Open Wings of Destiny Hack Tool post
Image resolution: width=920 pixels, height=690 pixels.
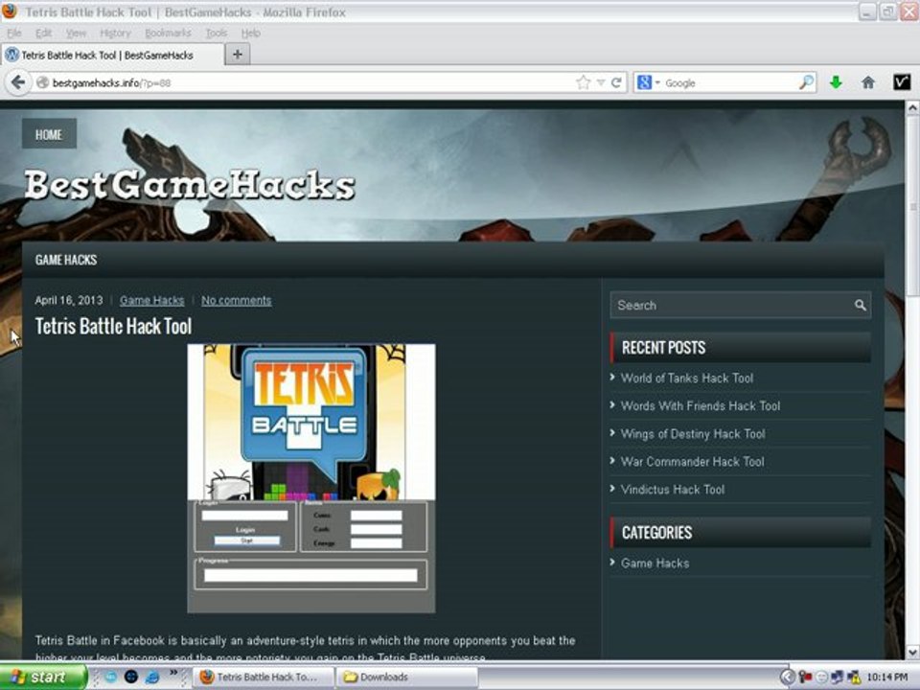693,433
